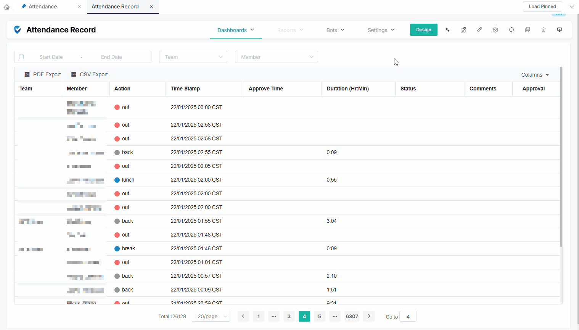Click the presentation mode screen icon

560,30
